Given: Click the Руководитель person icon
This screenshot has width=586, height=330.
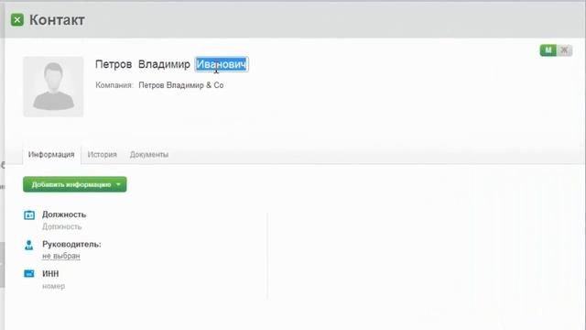Looking at the screenshot, I should coord(28,245).
